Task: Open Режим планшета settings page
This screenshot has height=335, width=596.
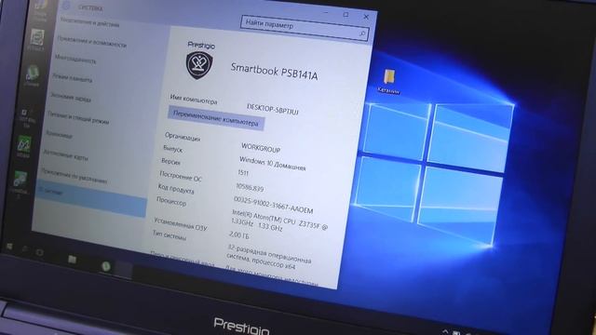Action: [x=73, y=77]
